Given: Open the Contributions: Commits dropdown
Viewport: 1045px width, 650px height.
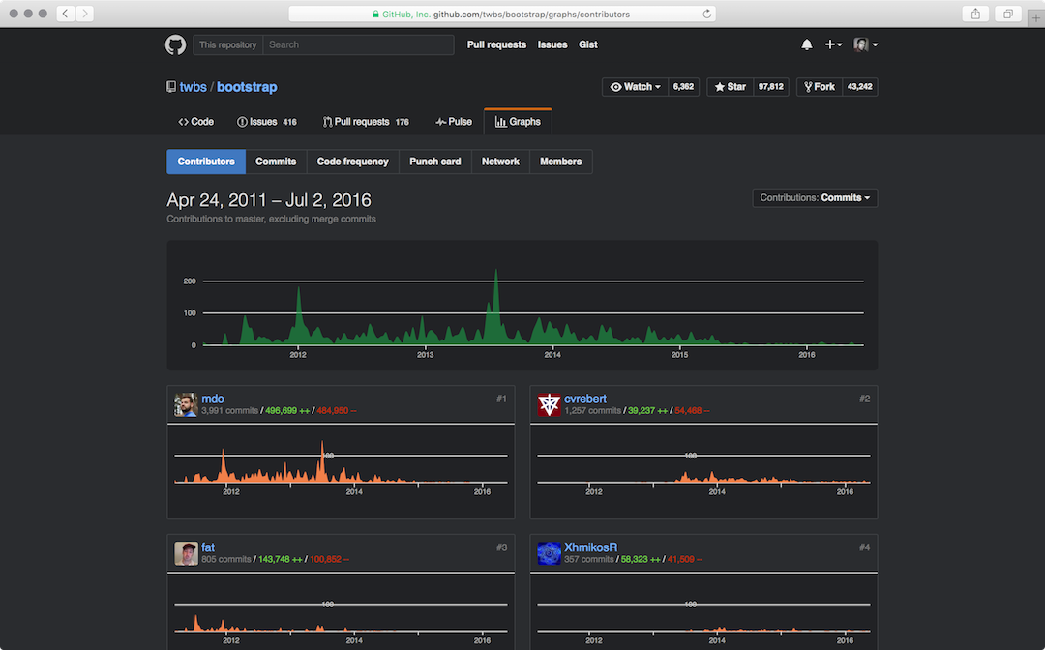Looking at the screenshot, I should click(x=815, y=197).
